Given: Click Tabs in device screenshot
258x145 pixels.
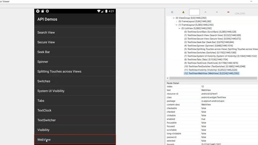Looking at the screenshot, I should (x=75, y=101).
